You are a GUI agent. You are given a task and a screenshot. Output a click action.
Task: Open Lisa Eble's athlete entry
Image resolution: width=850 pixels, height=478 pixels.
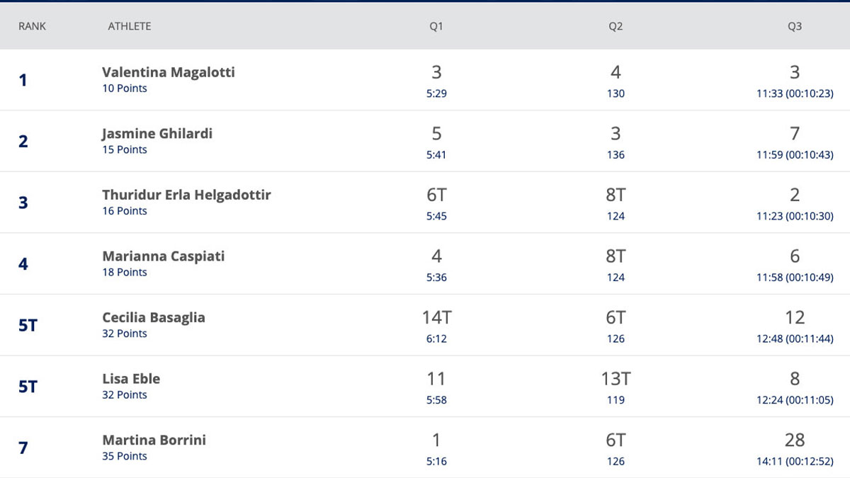point(131,379)
